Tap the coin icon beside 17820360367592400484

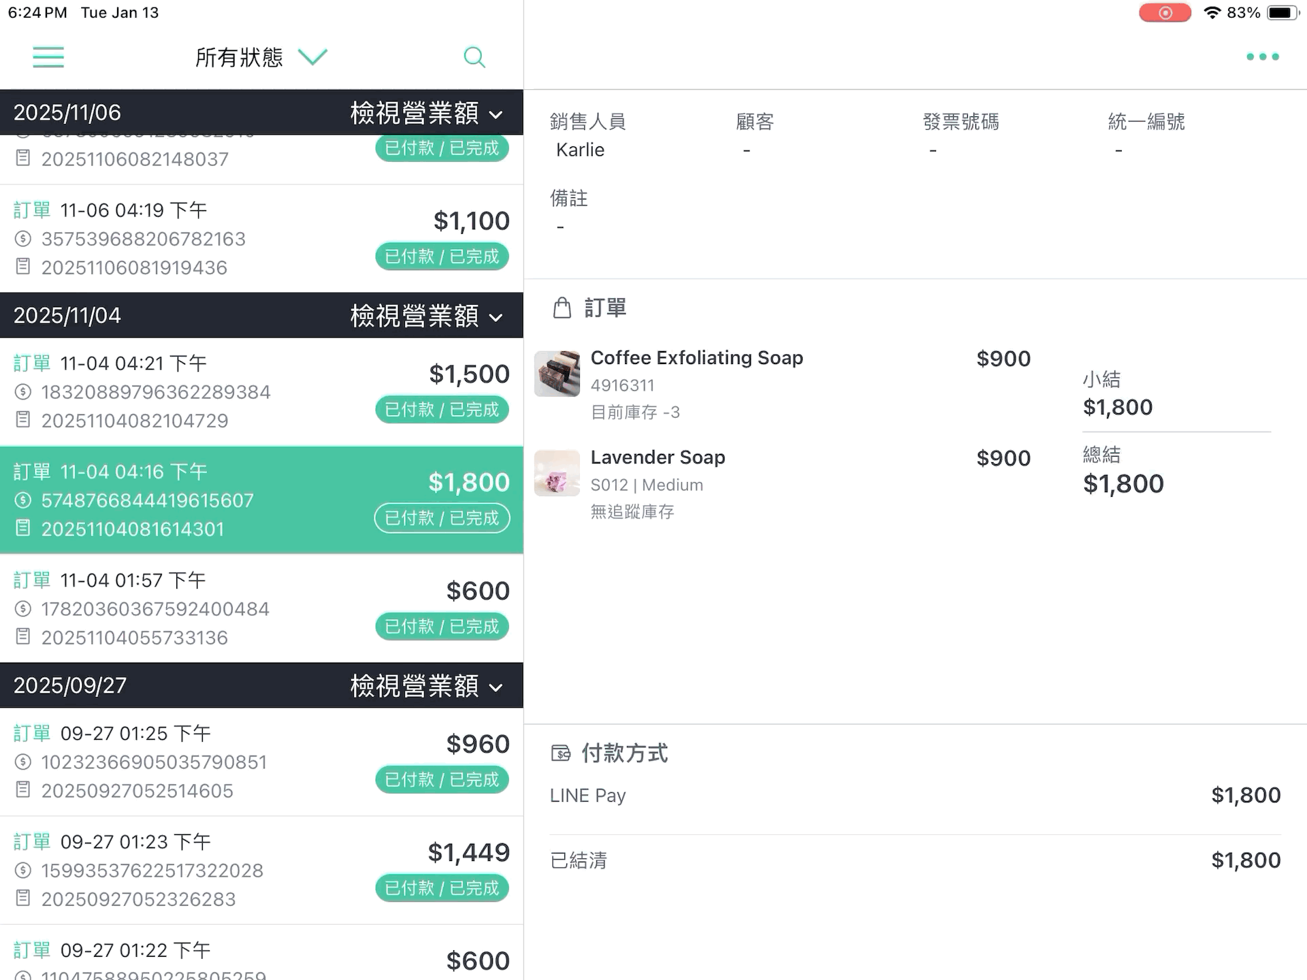pos(23,608)
